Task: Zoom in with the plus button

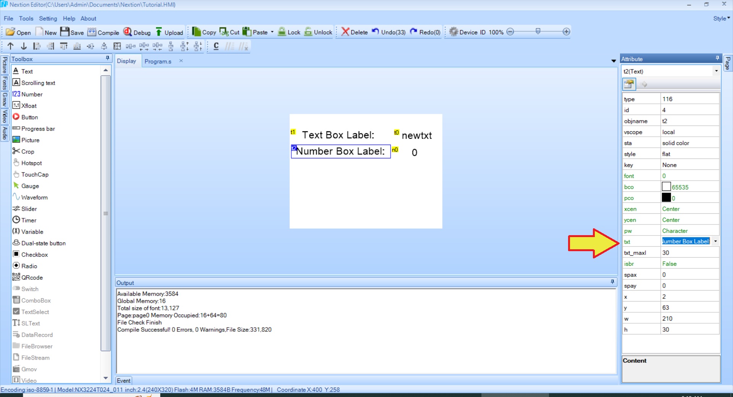Action: [x=567, y=32]
